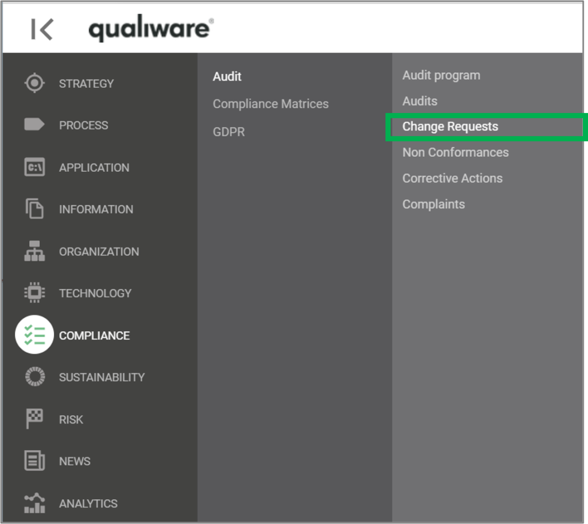This screenshot has height=524, width=588.
Task: Select the Analytics chart icon
Action: [x=34, y=503]
